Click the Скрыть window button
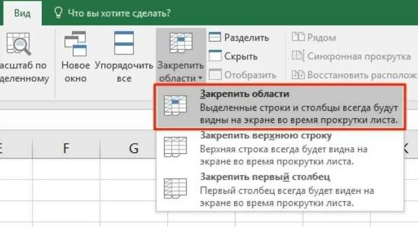418x227 pixels. click(x=233, y=56)
